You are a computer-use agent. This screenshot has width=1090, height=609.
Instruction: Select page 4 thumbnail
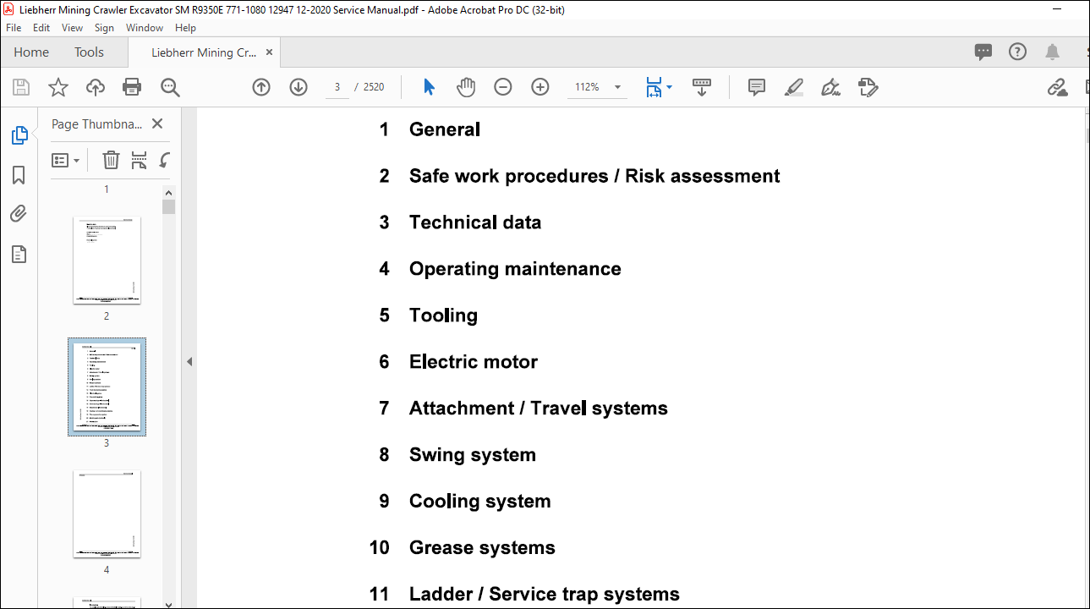click(x=107, y=513)
